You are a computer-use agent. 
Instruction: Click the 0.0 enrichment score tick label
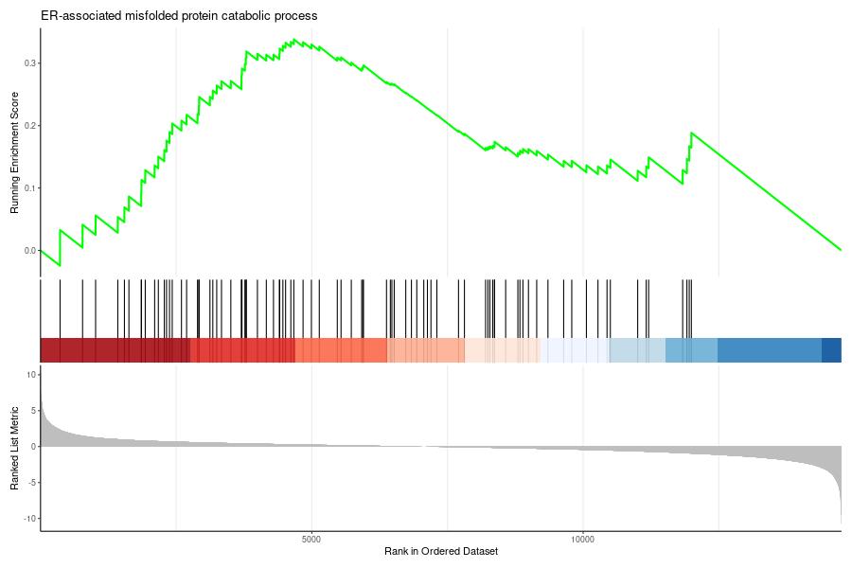tap(30, 251)
